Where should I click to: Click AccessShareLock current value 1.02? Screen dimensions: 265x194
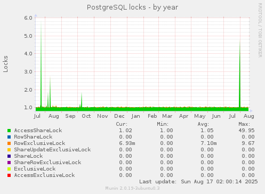(125, 131)
